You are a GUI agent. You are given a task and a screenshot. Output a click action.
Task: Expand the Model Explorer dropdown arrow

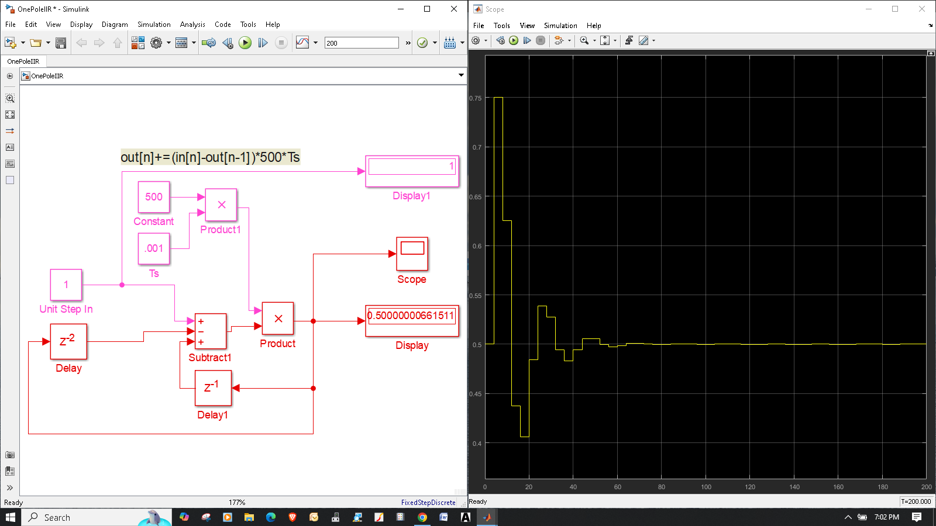pos(194,43)
